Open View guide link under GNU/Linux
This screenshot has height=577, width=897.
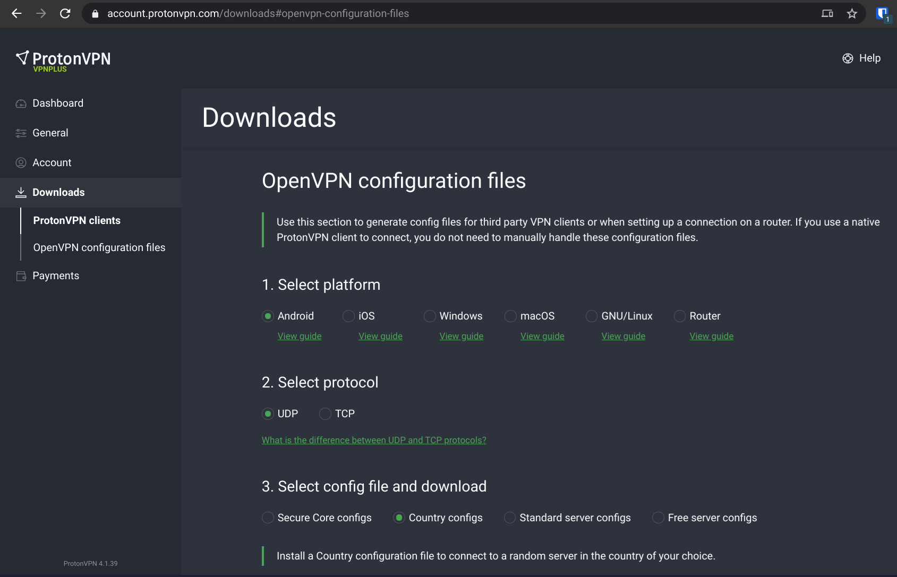[623, 337]
